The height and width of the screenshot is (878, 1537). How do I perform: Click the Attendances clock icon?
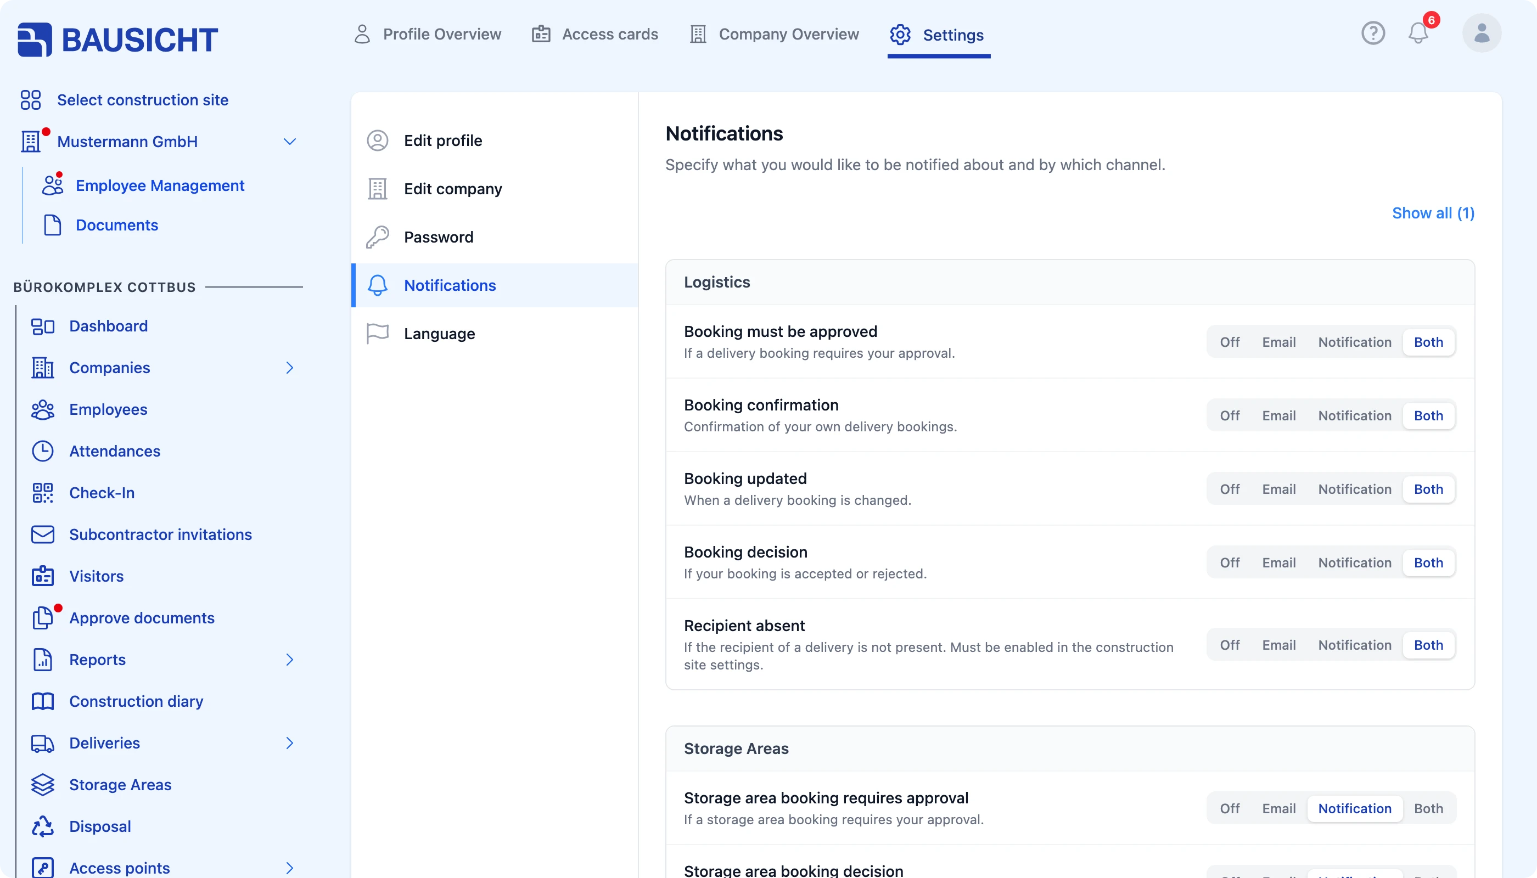pyautogui.click(x=43, y=451)
